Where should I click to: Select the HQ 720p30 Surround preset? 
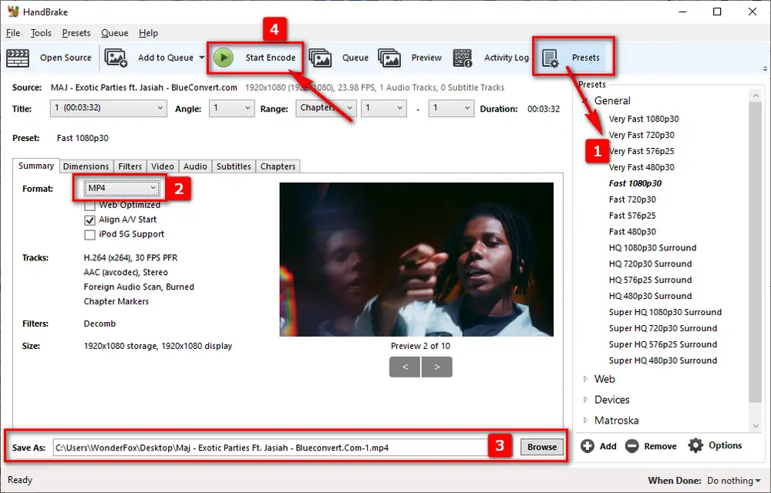coord(650,264)
